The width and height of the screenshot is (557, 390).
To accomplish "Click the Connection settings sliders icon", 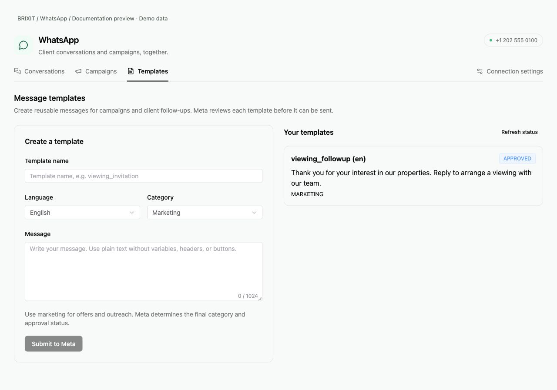I will [480, 71].
